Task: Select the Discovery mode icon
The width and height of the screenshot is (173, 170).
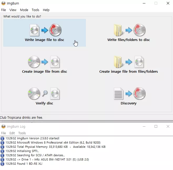Action: click(x=130, y=94)
